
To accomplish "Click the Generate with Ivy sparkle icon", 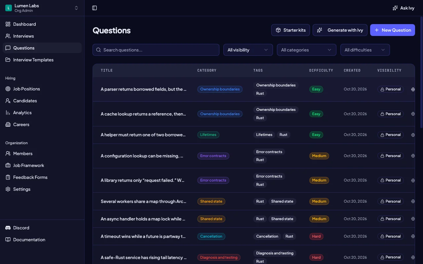I will click(x=320, y=30).
